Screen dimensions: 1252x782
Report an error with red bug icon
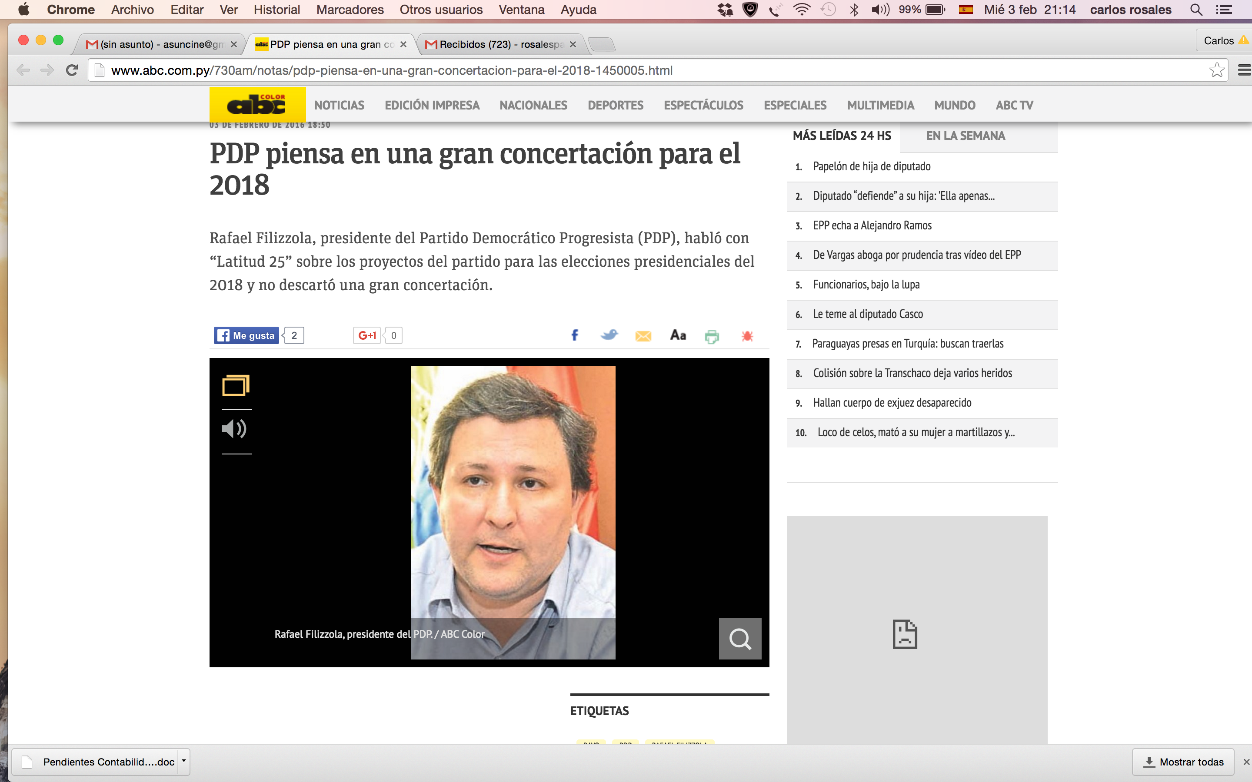click(x=747, y=336)
